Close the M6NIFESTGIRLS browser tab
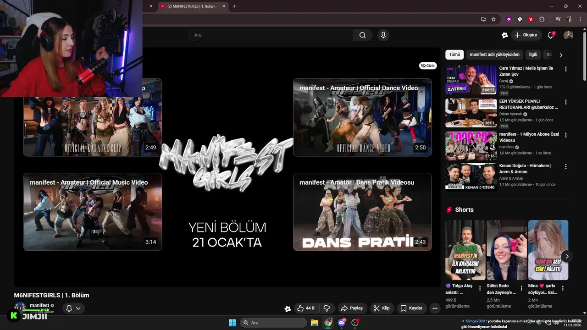The width and height of the screenshot is (587, 330). [x=224, y=6]
